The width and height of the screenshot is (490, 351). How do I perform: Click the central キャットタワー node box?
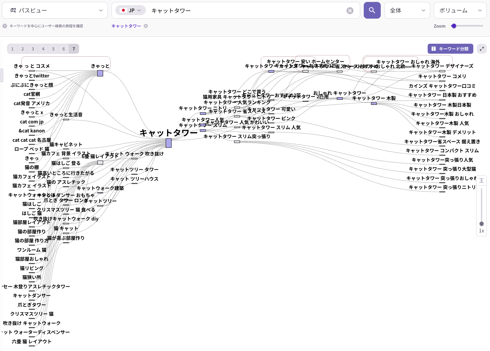(168, 143)
